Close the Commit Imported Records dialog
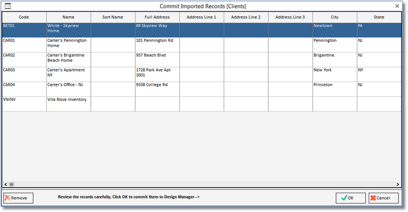Screen dimensions: 408x212 click(397, 6)
